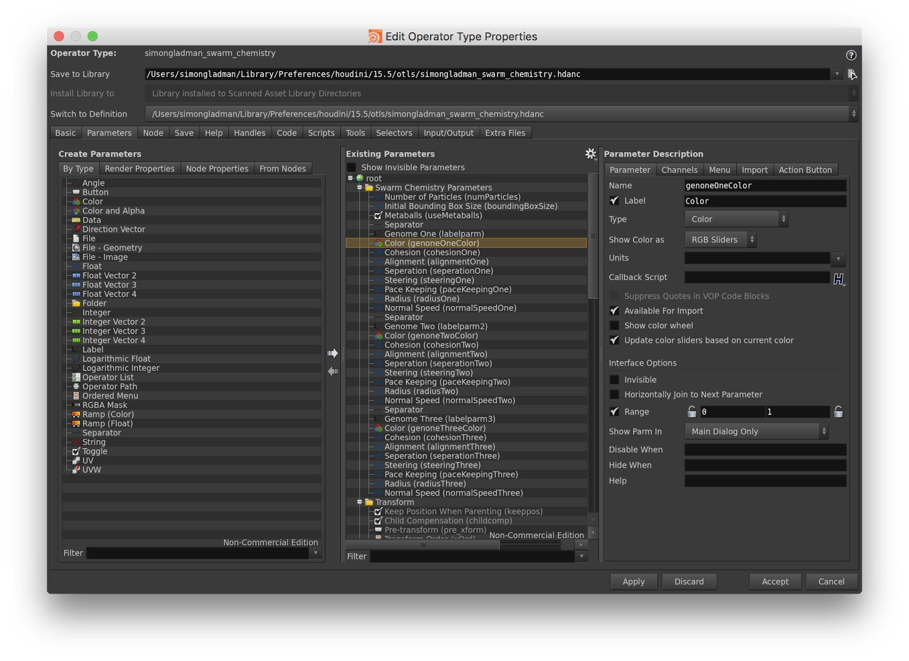The image size is (909, 661).
Task: Open Show Parm In dropdown
Action: tap(757, 432)
